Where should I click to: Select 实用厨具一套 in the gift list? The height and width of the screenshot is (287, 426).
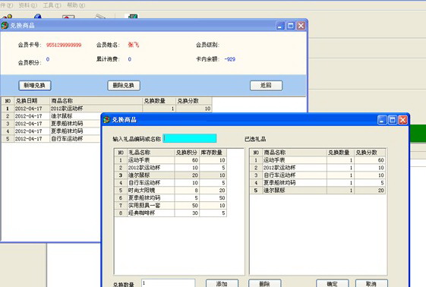(x=170, y=206)
